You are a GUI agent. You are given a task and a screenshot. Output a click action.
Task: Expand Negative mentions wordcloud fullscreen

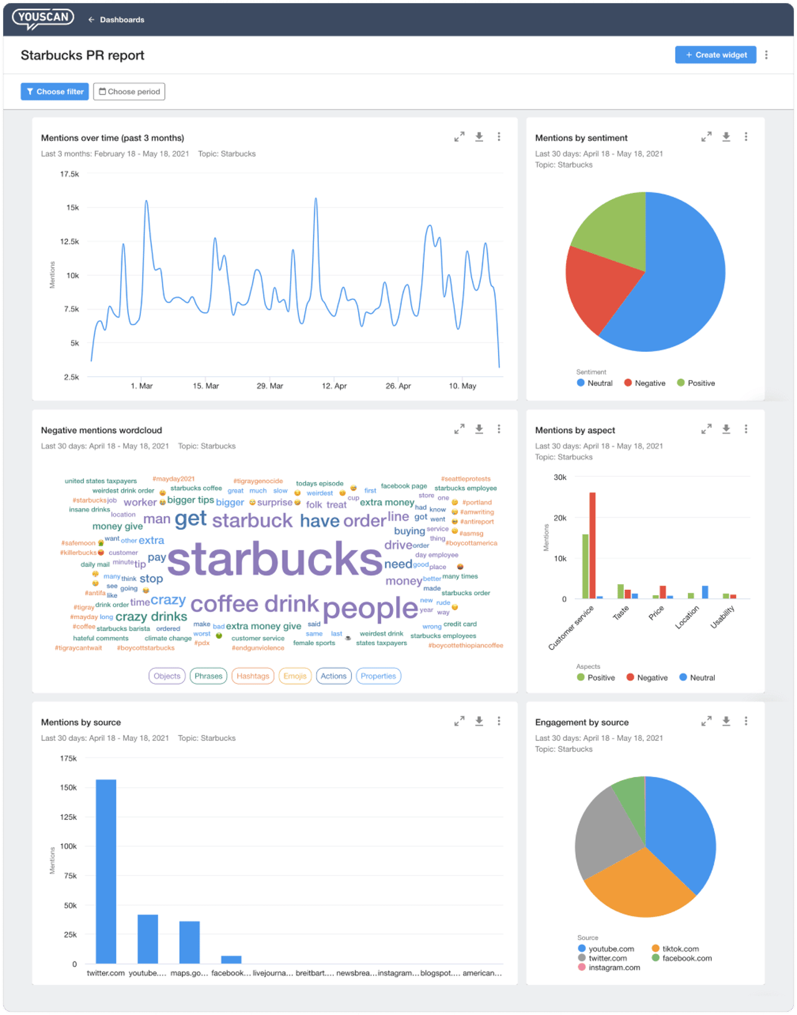pos(460,429)
